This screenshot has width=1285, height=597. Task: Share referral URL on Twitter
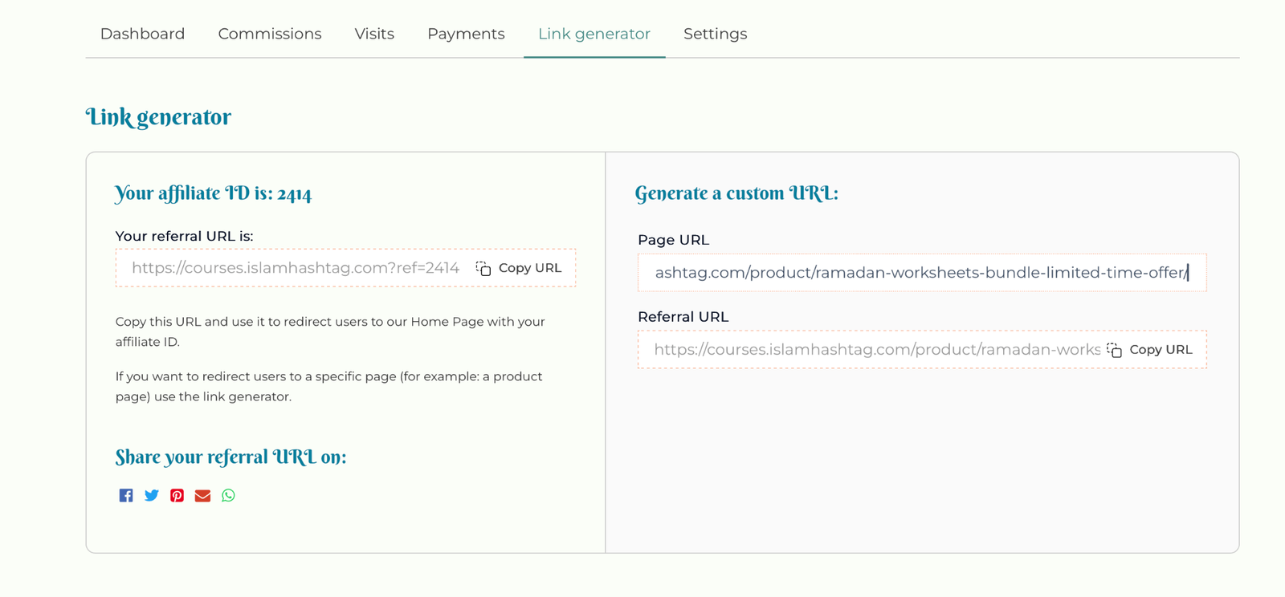[x=152, y=495]
